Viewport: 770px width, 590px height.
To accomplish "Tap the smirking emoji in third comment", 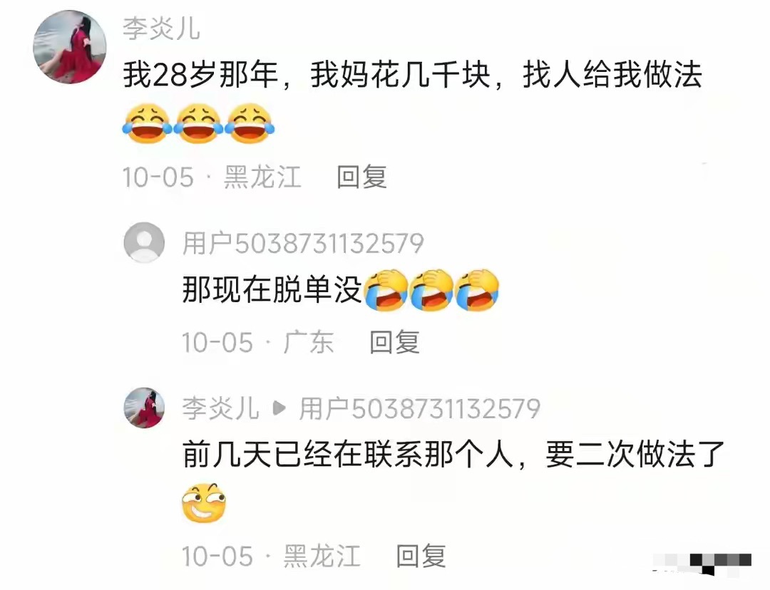I will (205, 502).
